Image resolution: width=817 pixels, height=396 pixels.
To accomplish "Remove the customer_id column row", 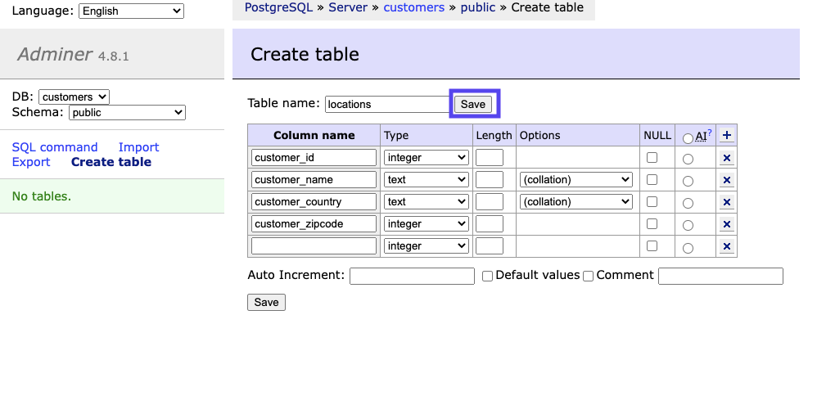I will pos(726,158).
